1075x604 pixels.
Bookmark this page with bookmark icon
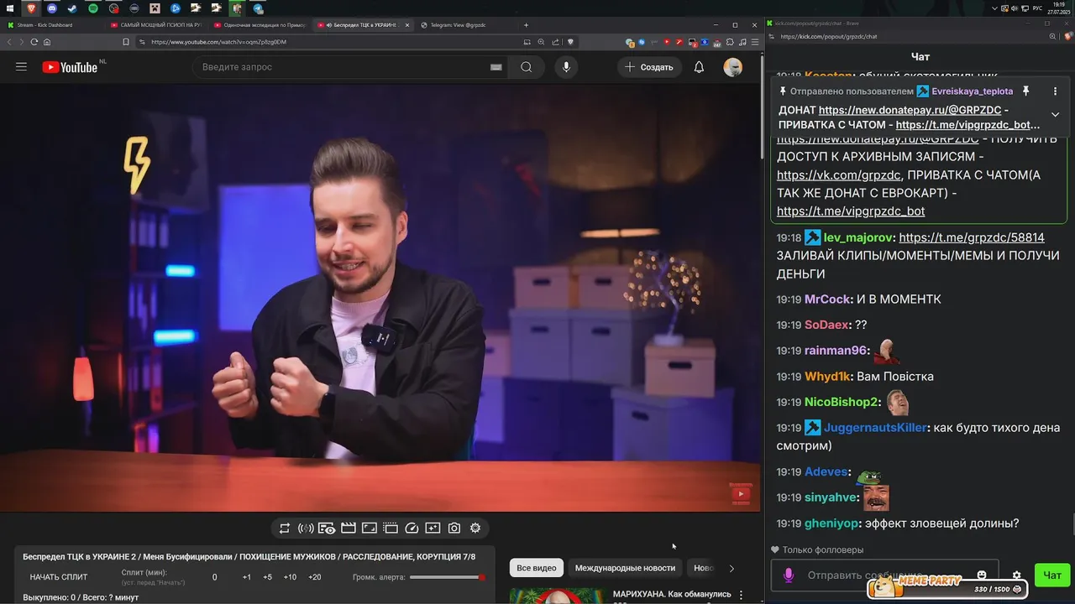(126, 42)
